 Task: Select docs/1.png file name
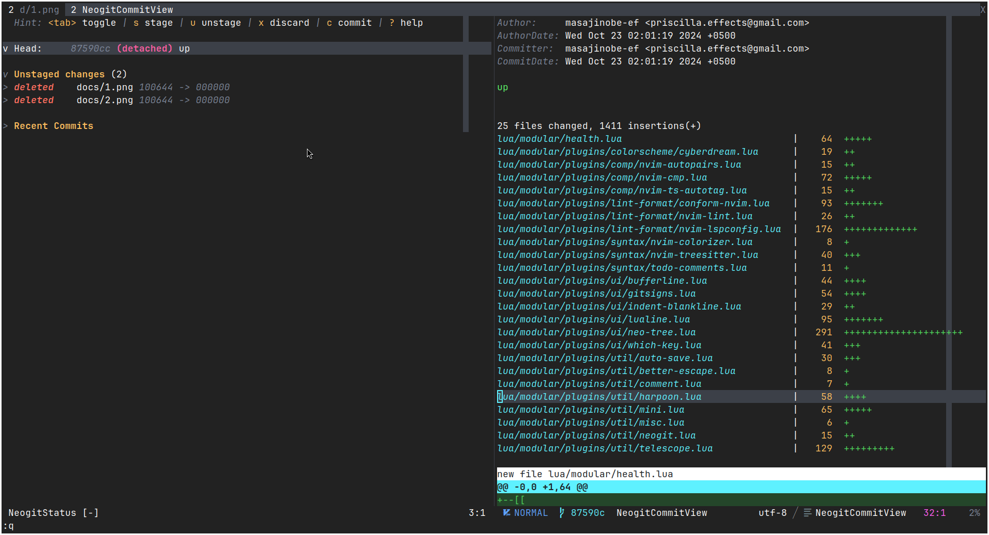pos(105,87)
